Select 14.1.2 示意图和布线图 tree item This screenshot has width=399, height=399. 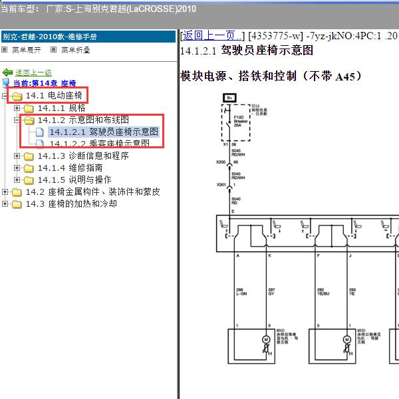tap(83, 120)
